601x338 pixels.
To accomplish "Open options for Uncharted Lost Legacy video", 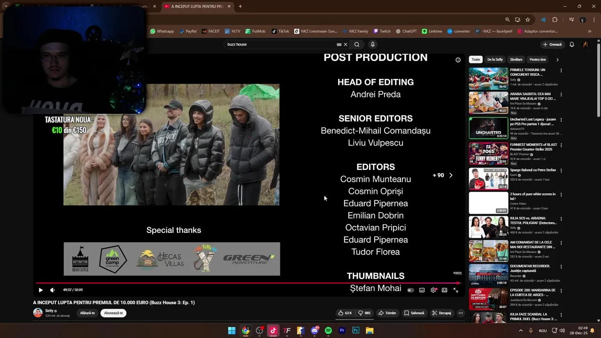I will [x=561, y=120].
